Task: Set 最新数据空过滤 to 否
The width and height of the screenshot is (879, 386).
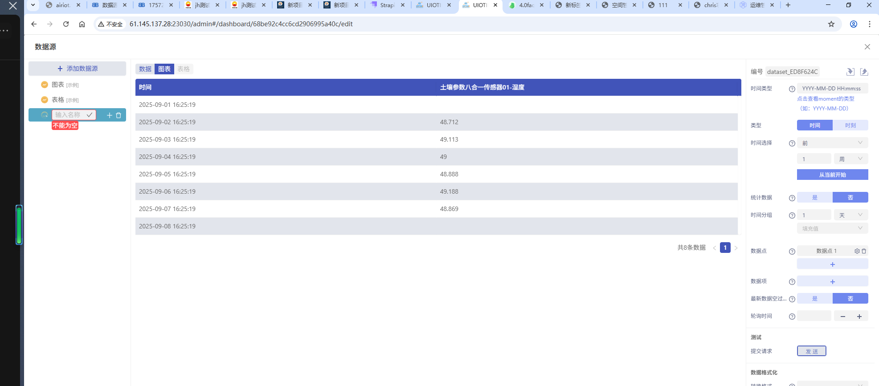Action: [850, 298]
